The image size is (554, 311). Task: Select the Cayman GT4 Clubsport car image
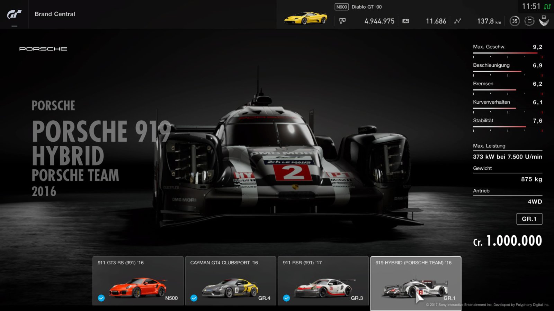[x=230, y=288]
